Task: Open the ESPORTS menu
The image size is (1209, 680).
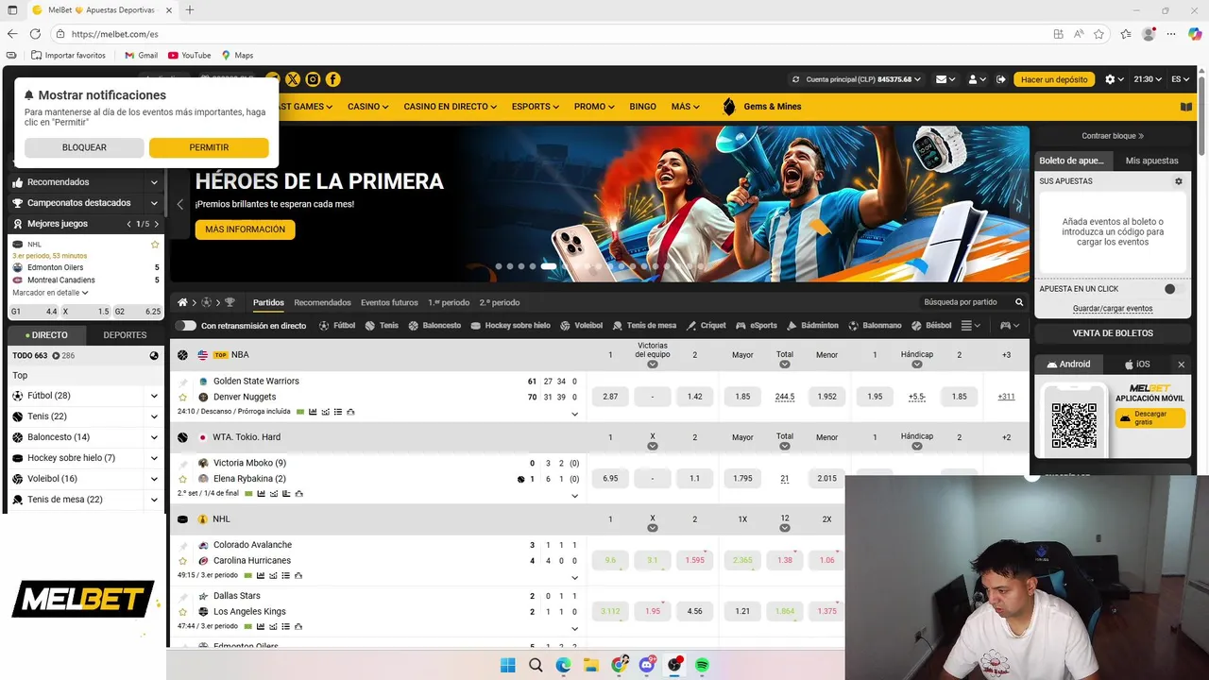Action: 536,107
